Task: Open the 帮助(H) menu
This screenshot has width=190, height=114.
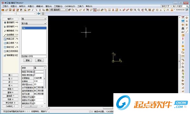Action: point(89,6)
